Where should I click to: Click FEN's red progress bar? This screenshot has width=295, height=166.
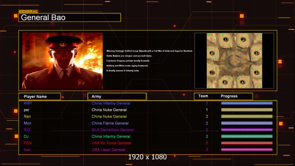tap(247, 143)
